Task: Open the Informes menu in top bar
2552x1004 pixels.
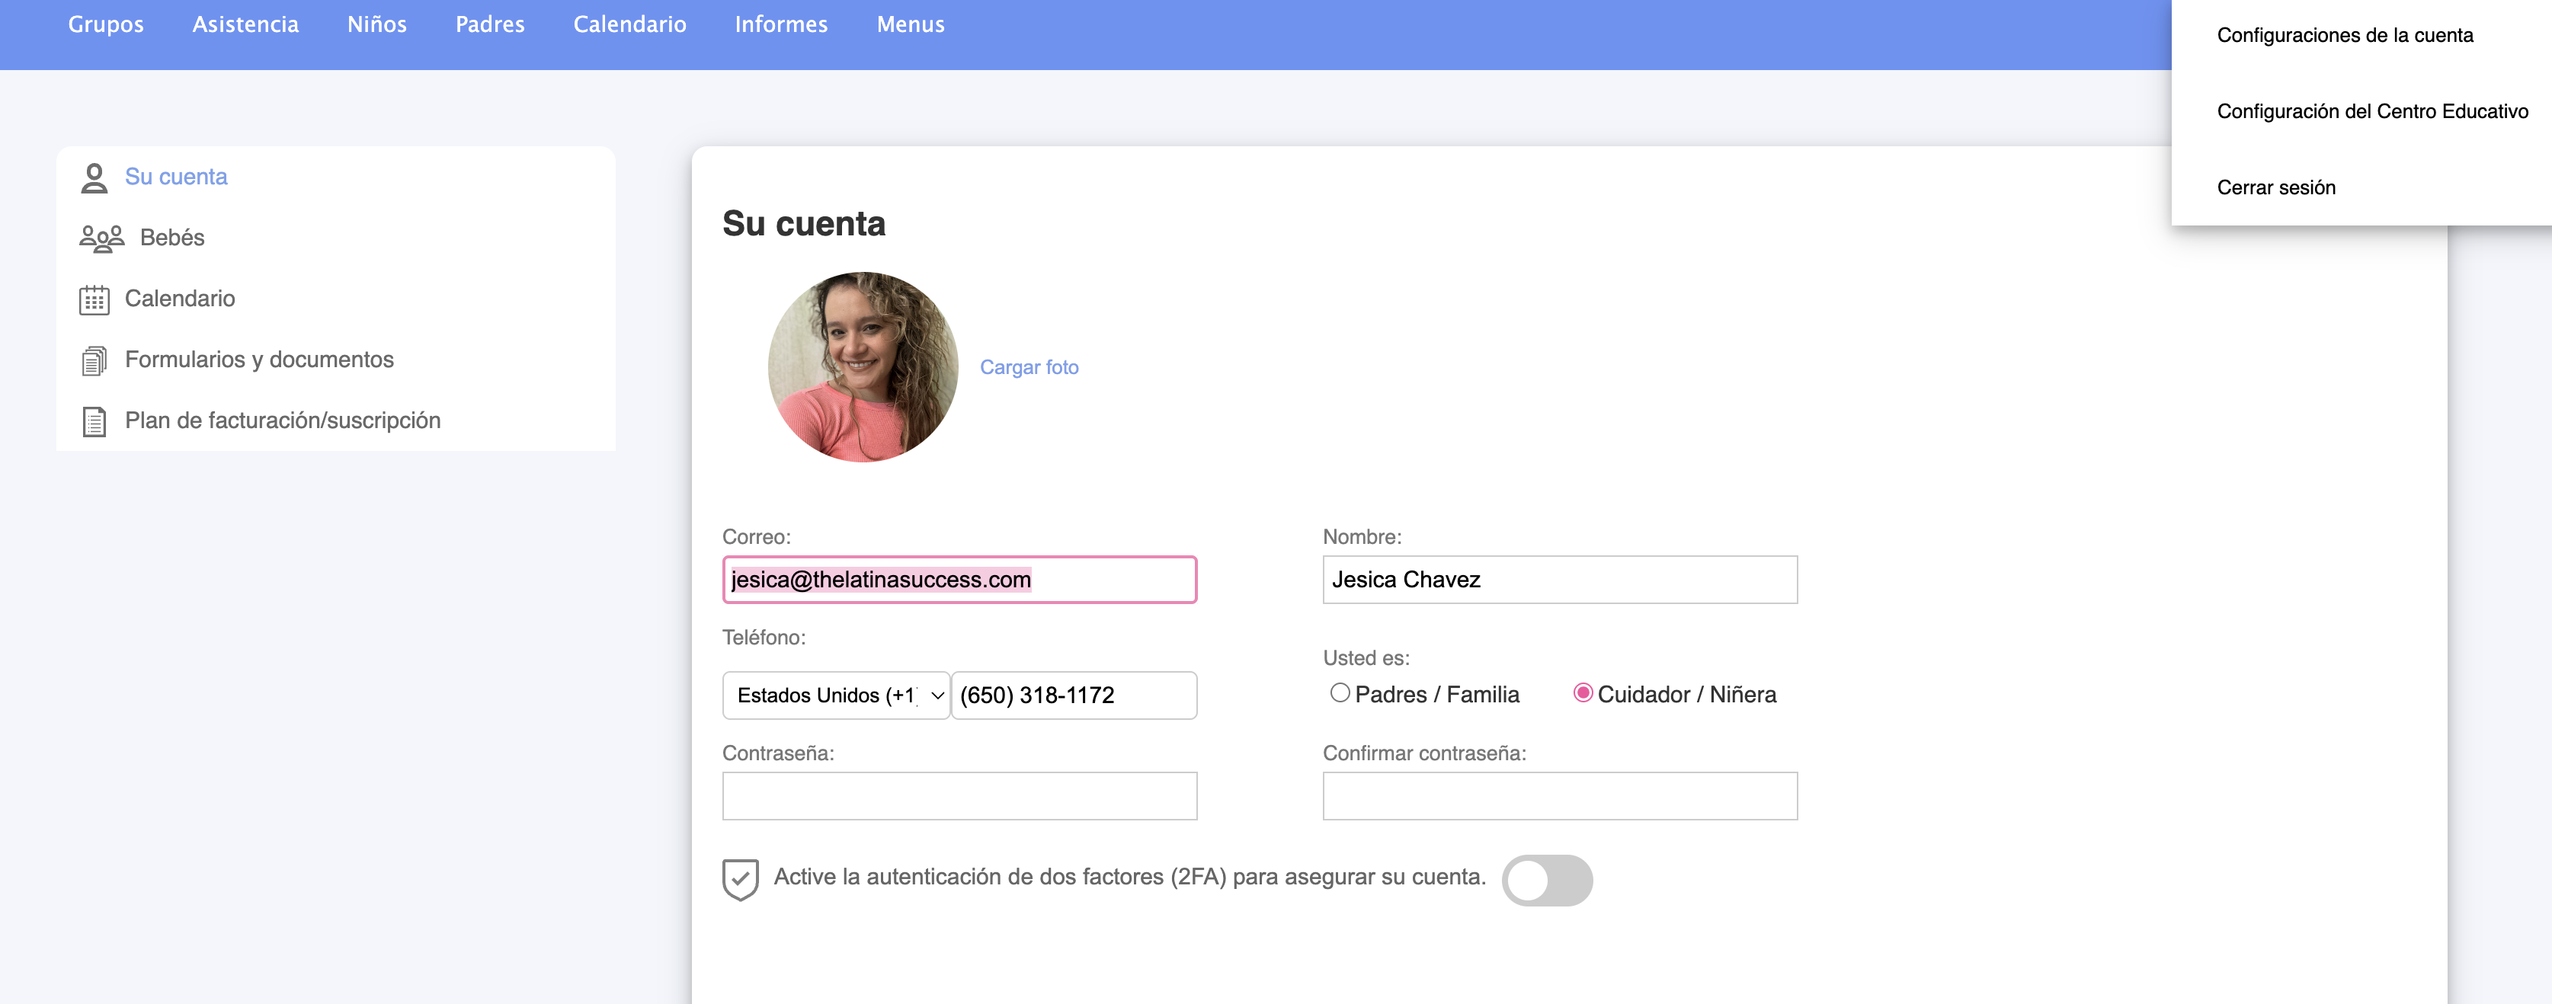Action: [x=780, y=24]
